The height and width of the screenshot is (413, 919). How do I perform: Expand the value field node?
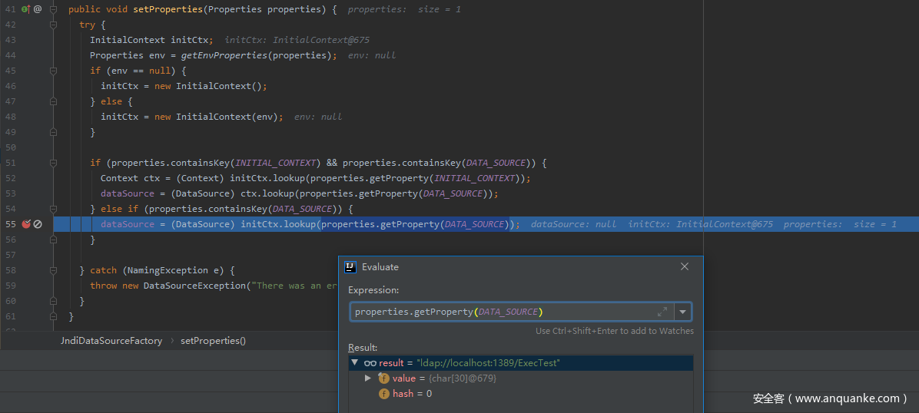tap(368, 378)
